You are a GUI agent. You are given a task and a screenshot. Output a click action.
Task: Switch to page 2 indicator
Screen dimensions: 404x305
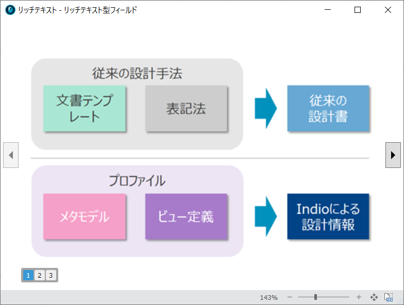pyautogui.click(x=39, y=275)
